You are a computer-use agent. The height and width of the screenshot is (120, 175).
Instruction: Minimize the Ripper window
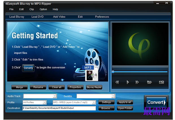(x=157, y=3)
